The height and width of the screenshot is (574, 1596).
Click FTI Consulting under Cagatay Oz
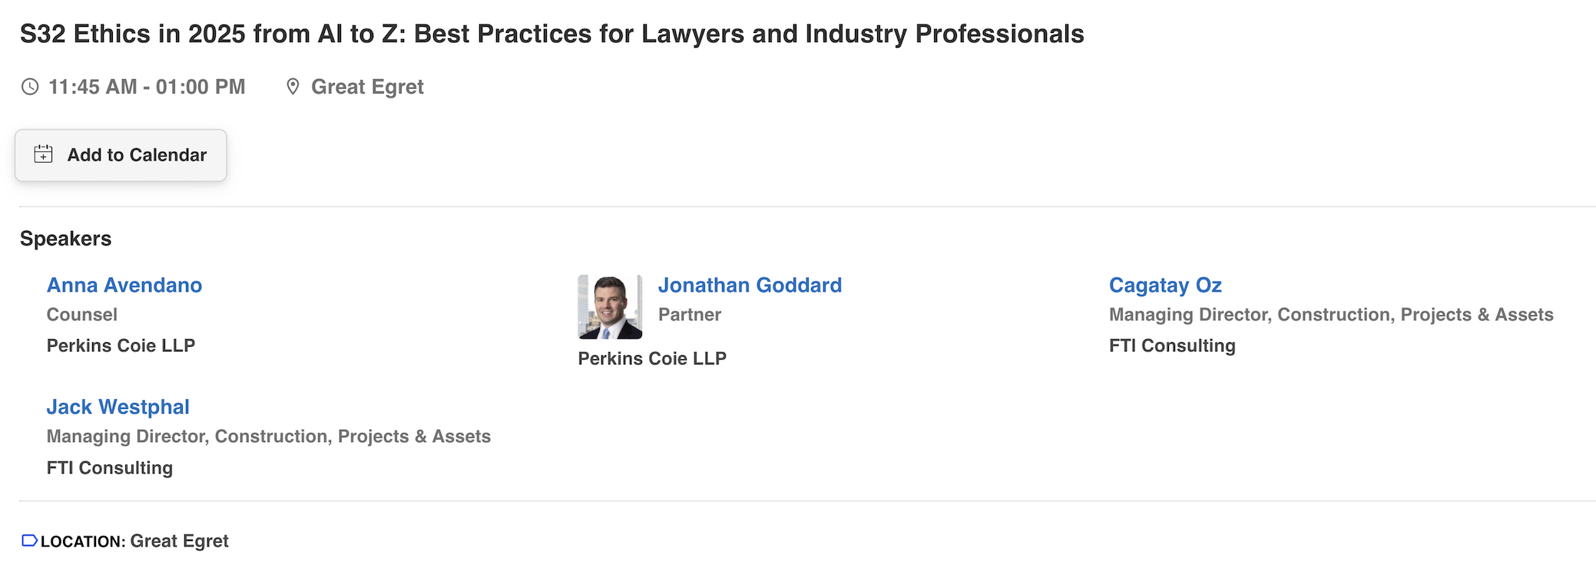[x=1172, y=345]
